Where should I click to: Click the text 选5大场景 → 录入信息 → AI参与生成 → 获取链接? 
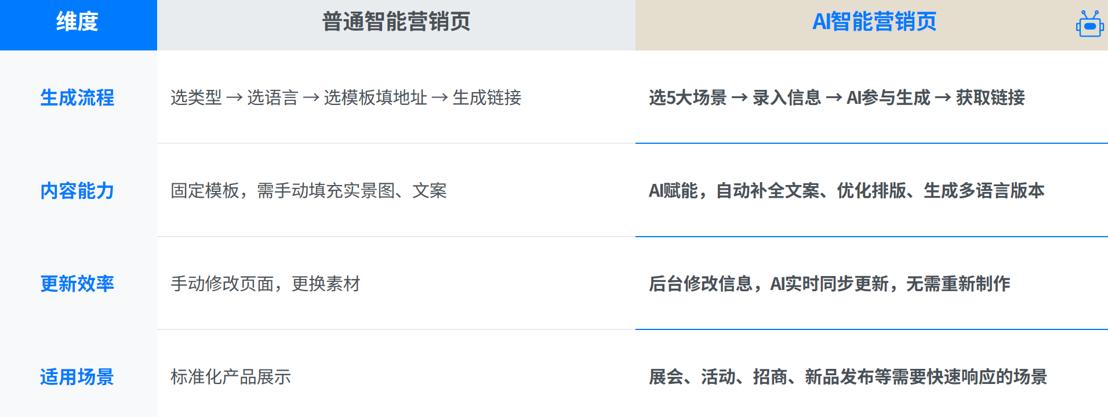[837, 97]
